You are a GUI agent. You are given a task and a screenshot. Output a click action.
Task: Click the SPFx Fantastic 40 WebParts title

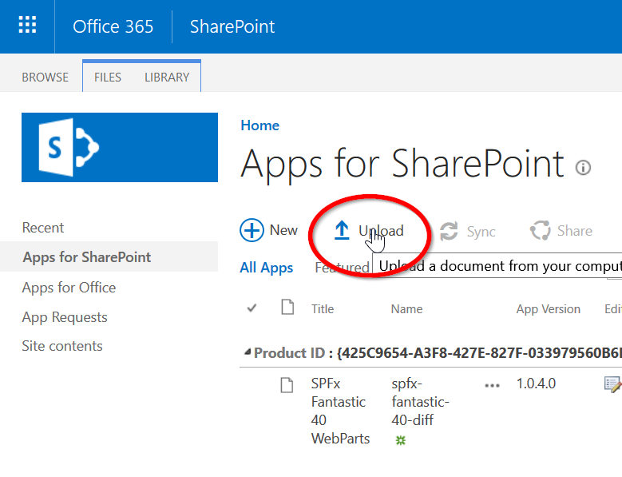pos(340,411)
